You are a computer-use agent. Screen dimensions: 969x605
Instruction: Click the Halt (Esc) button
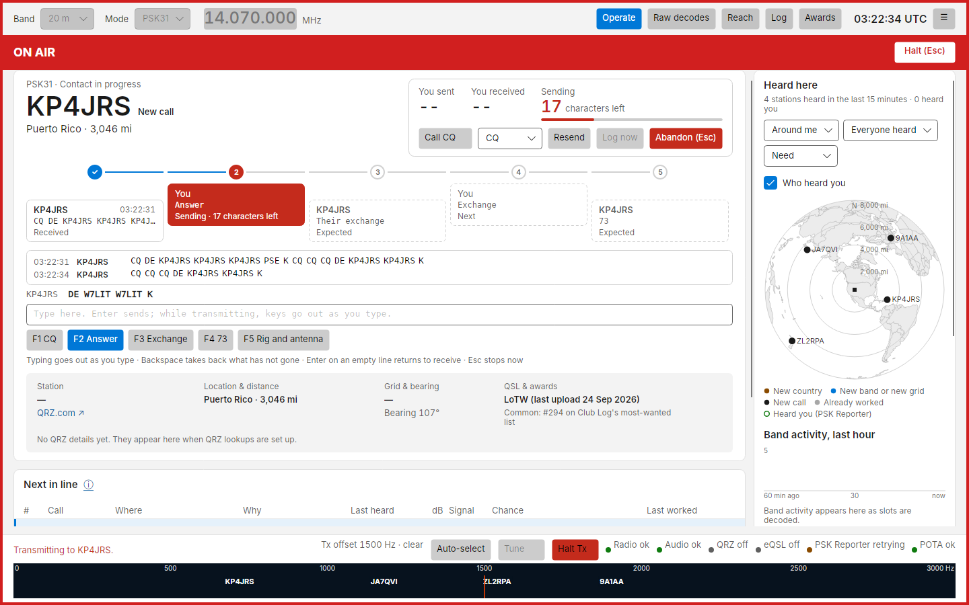[925, 52]
